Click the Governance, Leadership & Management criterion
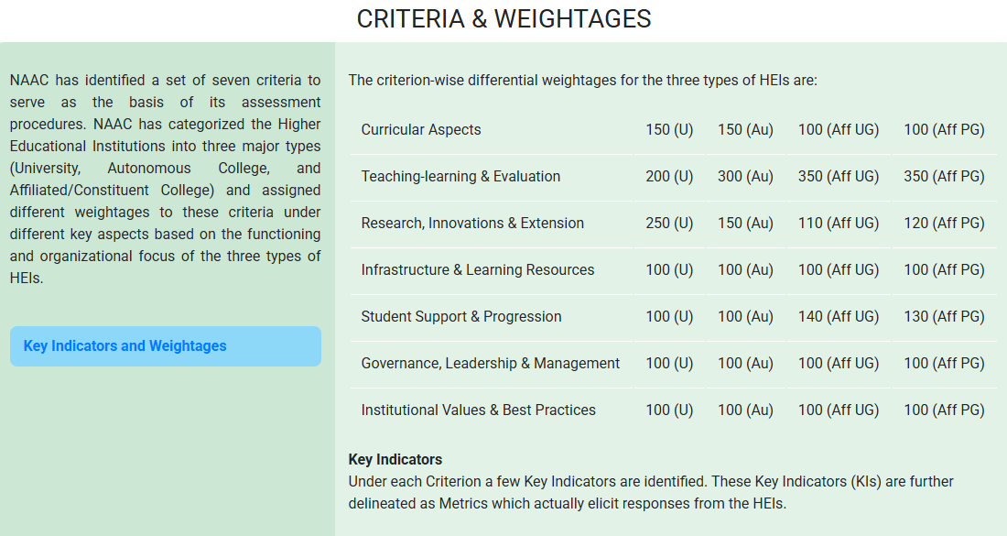Screen dimensions: 1007x536 click(491, 364)
